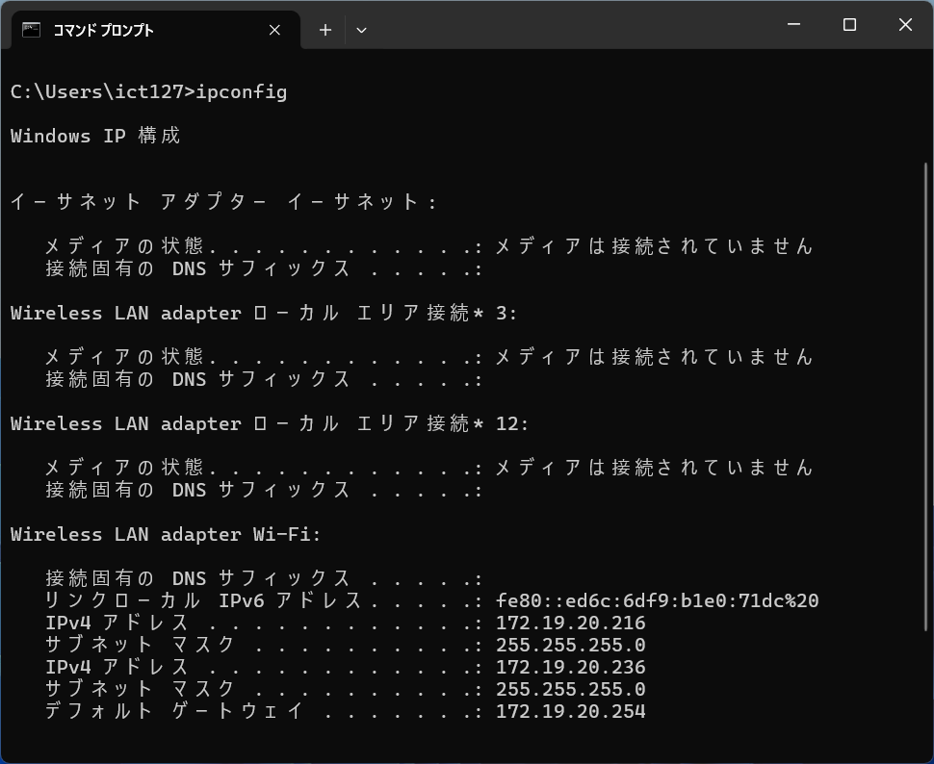Image resolution: width=934 pixels, height=764 pixels.
Task: Click the default gateway value 172.19.20.254
Action: (x=570, y=712)
